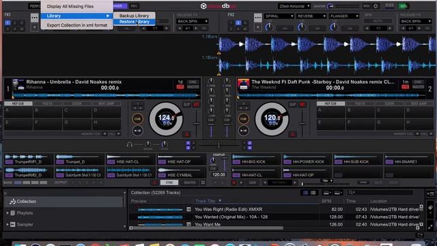Click the sequencer record button
The width and height of the screenshot is (437, 246).
[234, 182]
